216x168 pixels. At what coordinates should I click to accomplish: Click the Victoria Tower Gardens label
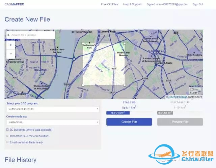[x=57, y=51]
